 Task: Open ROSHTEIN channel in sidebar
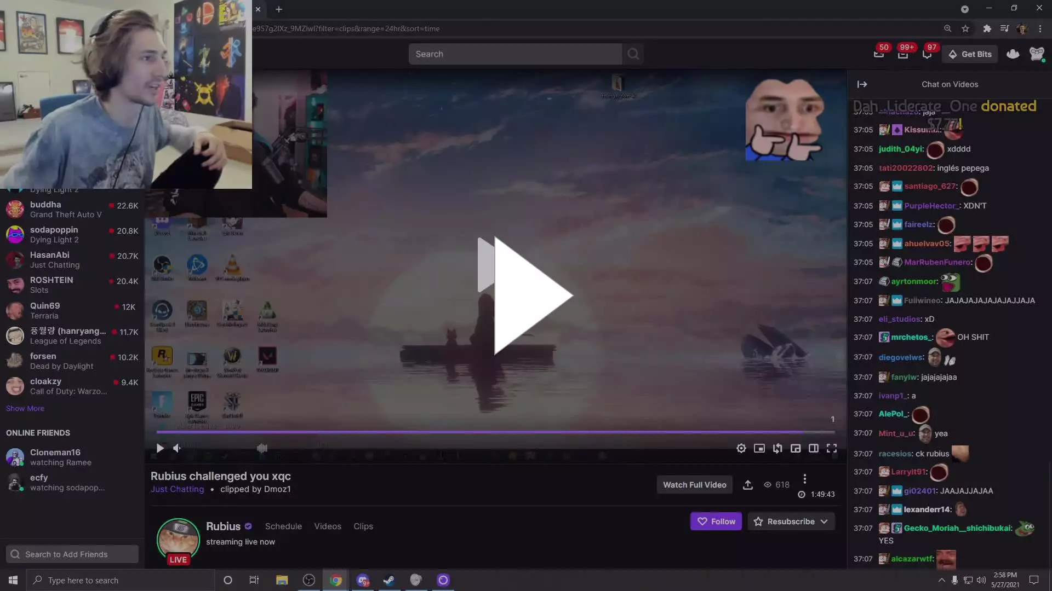[x=72, y=285]
